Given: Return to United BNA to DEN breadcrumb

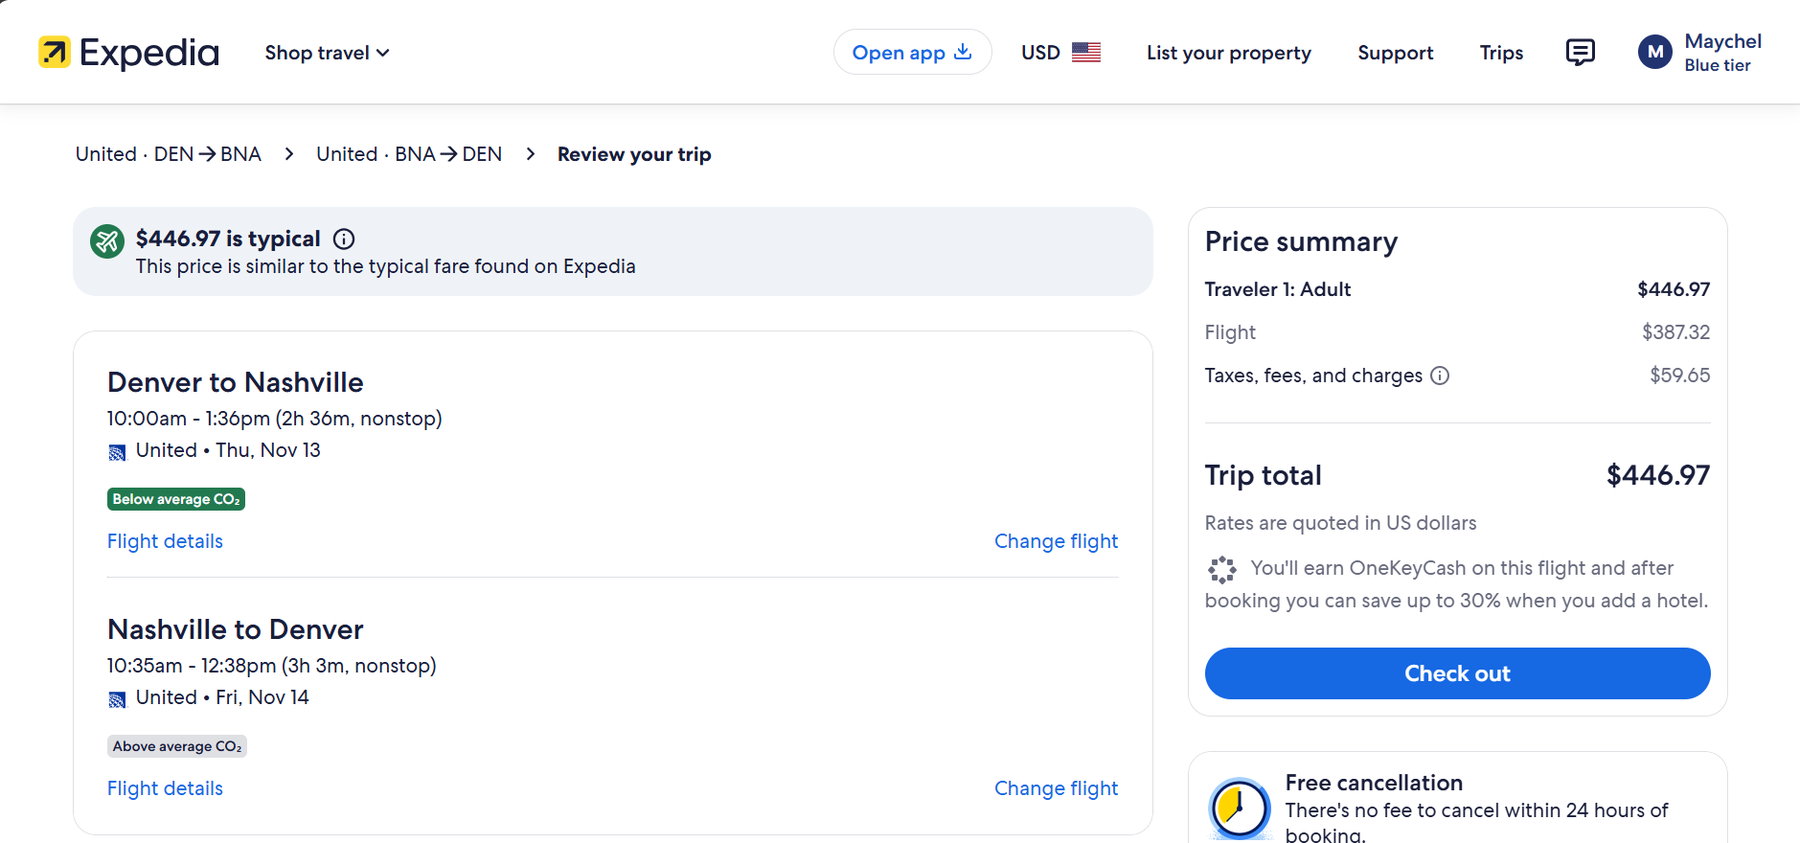Looking at the screenshot, I should tap(409, 154).
